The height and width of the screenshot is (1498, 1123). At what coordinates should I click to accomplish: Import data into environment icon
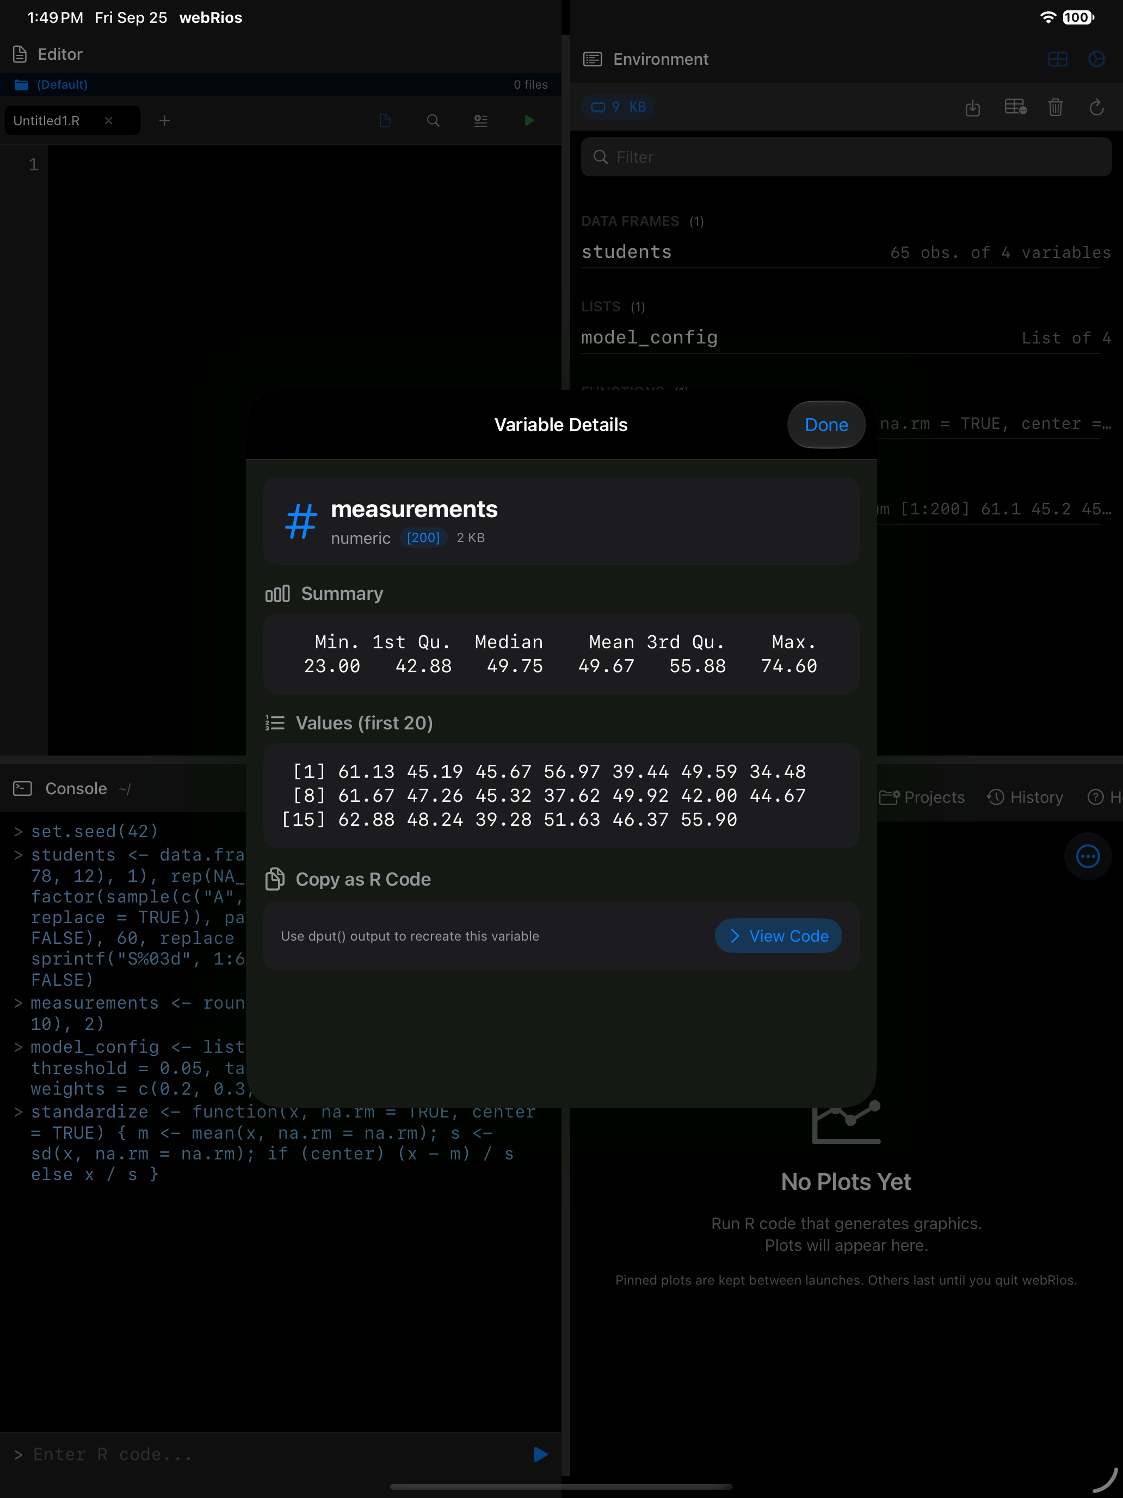point(973,108)
